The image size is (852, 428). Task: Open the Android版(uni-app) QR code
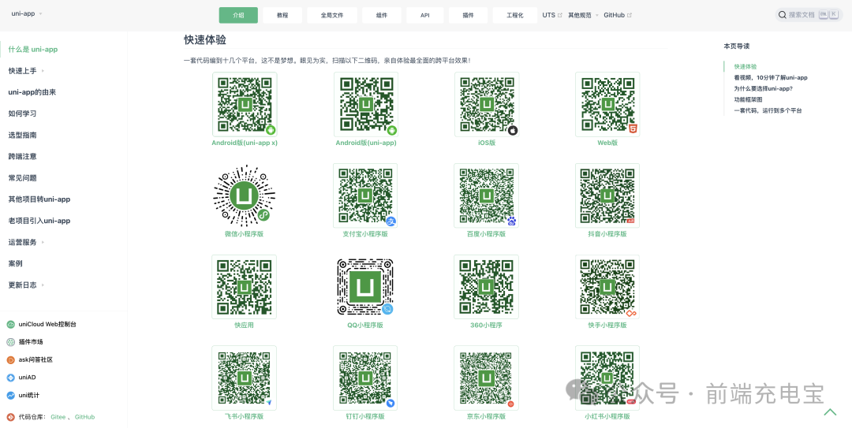[x=366, y=104]
